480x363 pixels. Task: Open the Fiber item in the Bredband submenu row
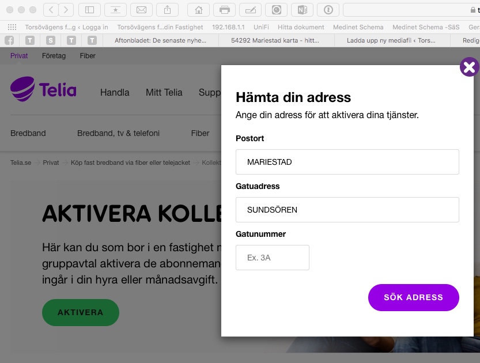[x=200, y=133]
